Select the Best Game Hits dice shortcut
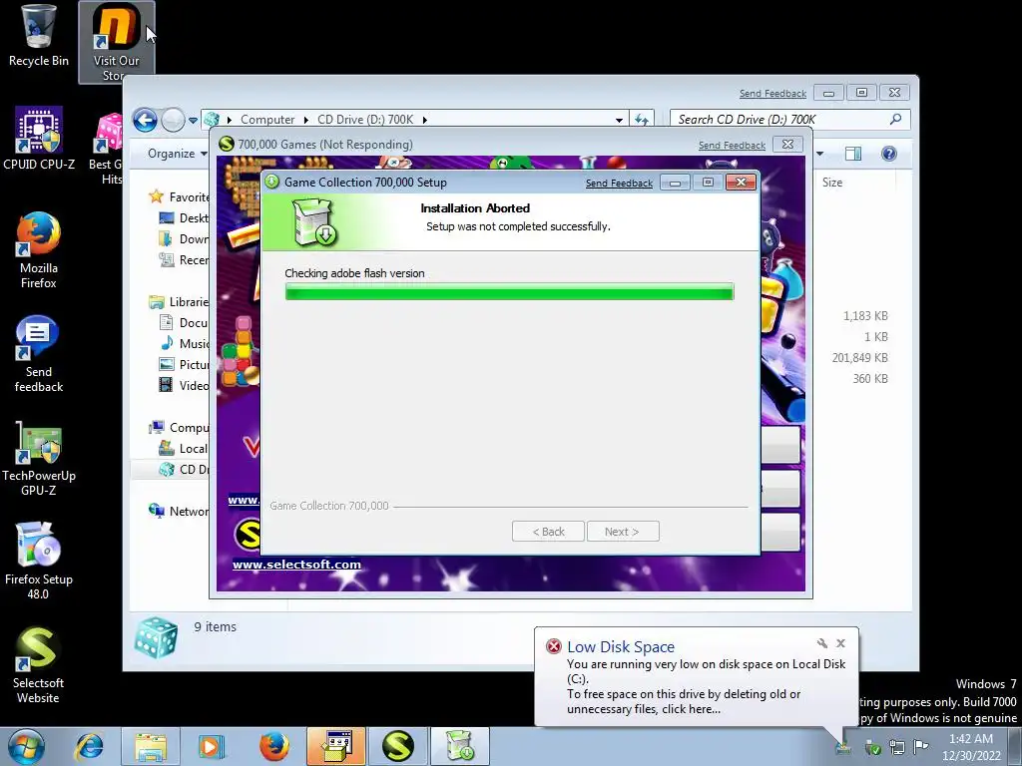 click(106, 149)
